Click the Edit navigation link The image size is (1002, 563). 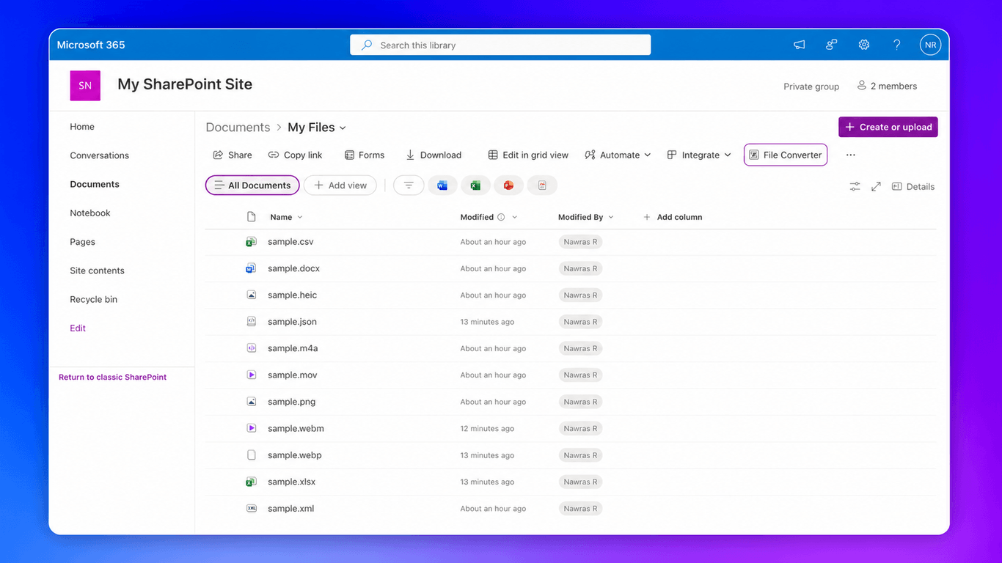point(78,328)
